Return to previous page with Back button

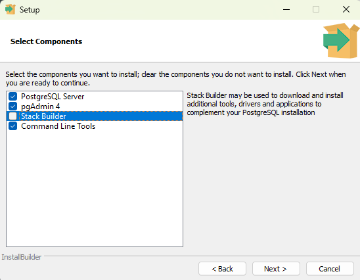(222, 269)
